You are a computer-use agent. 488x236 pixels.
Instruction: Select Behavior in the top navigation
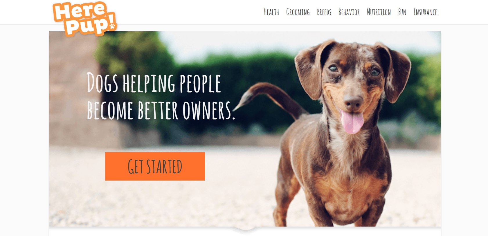349,12
